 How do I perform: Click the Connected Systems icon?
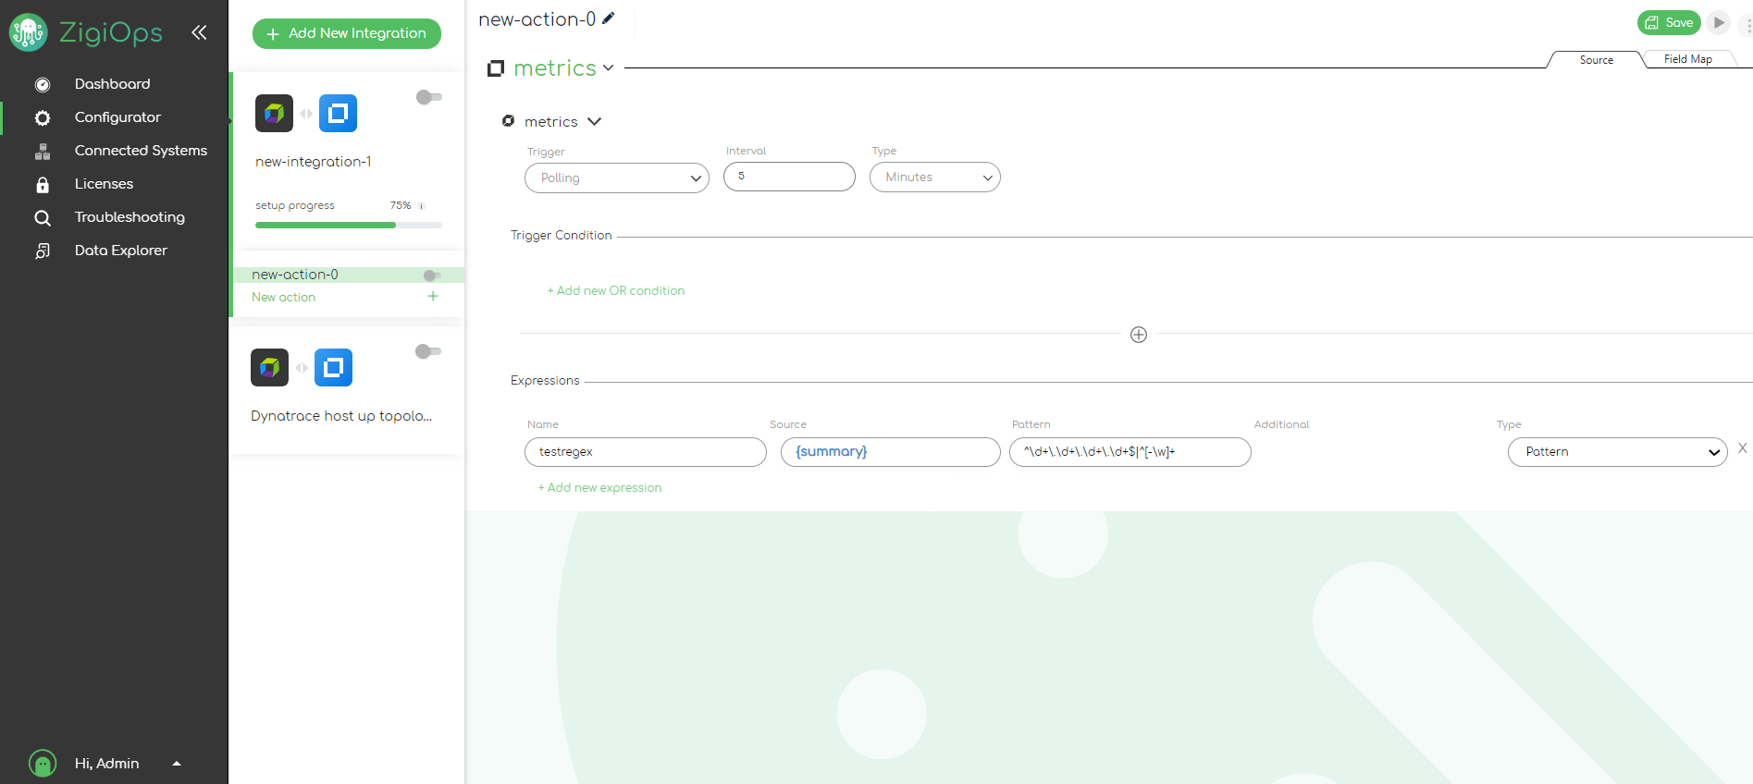[43, 152]
